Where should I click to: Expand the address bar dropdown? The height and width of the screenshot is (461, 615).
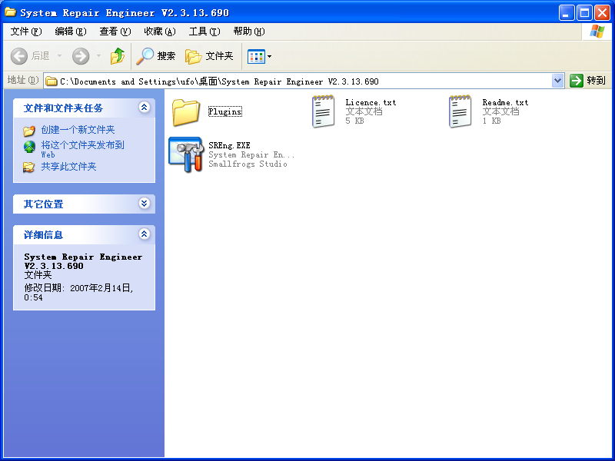pyautogui.click(x=557, y=81)
